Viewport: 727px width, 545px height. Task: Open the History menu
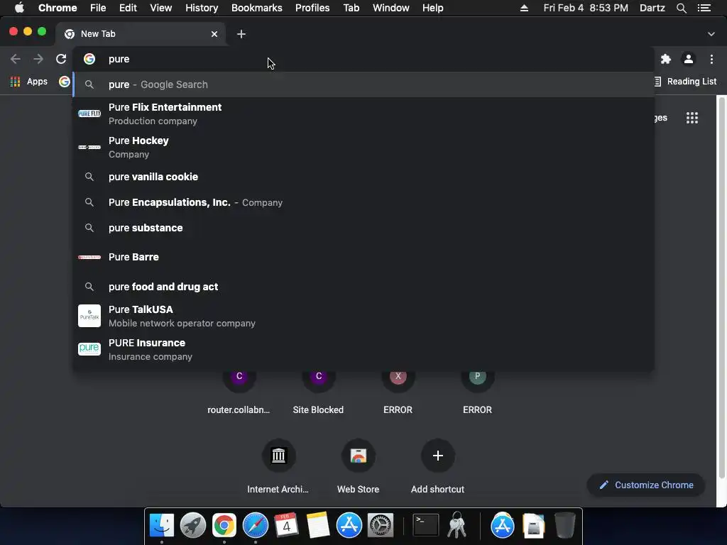coord(202,8)
